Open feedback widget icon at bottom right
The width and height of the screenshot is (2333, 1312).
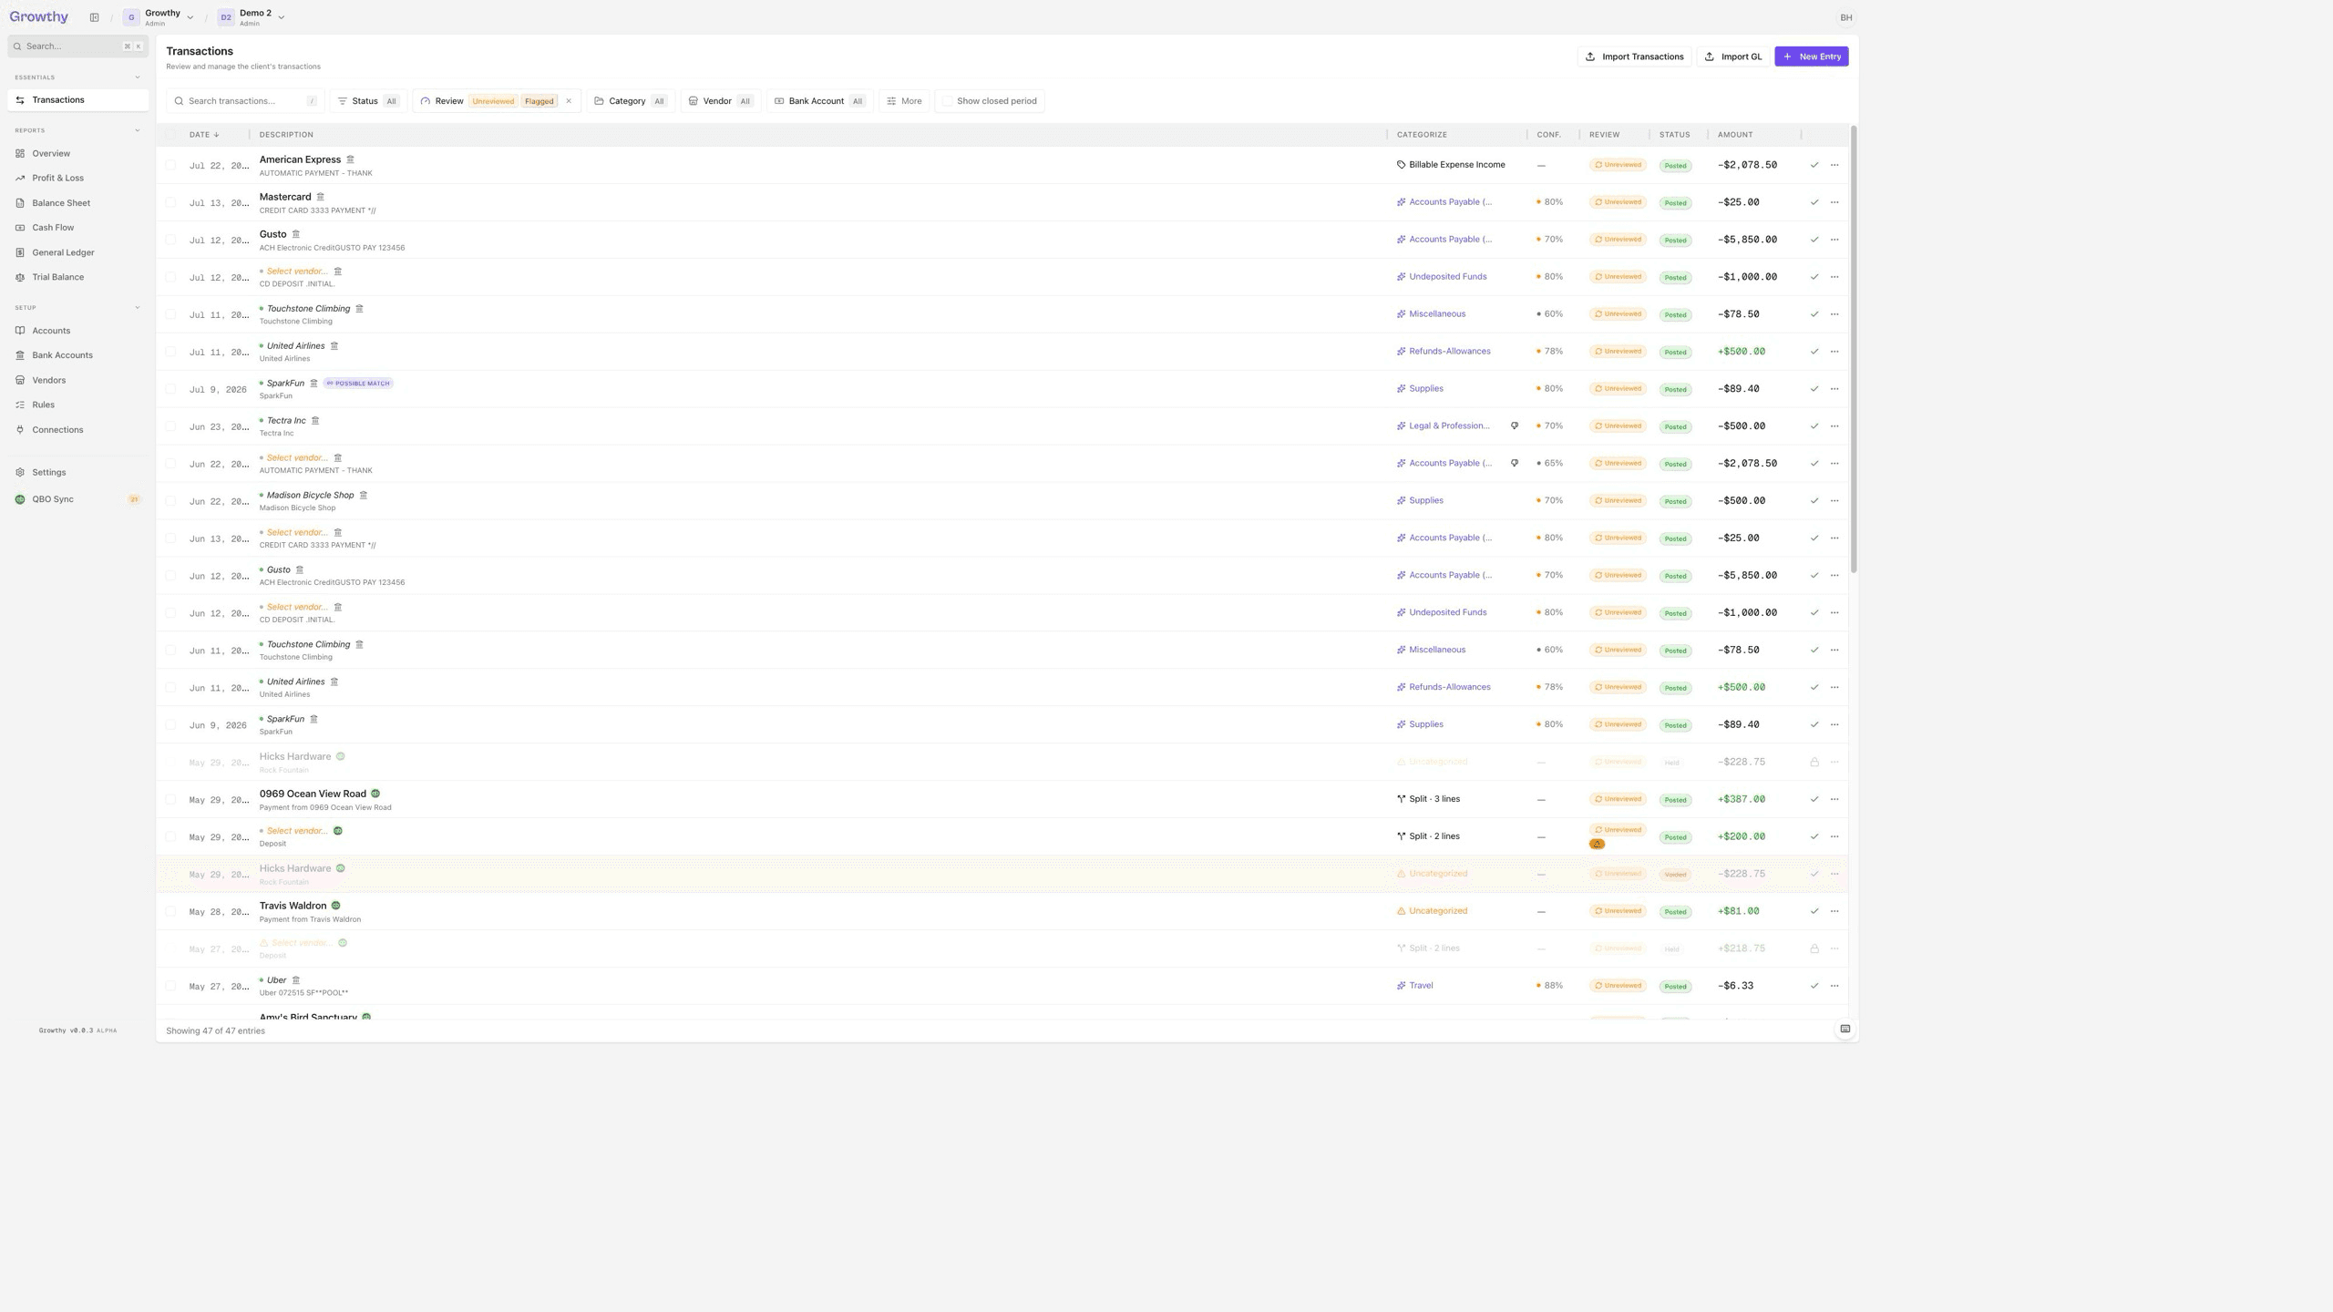(1845, 1030)
